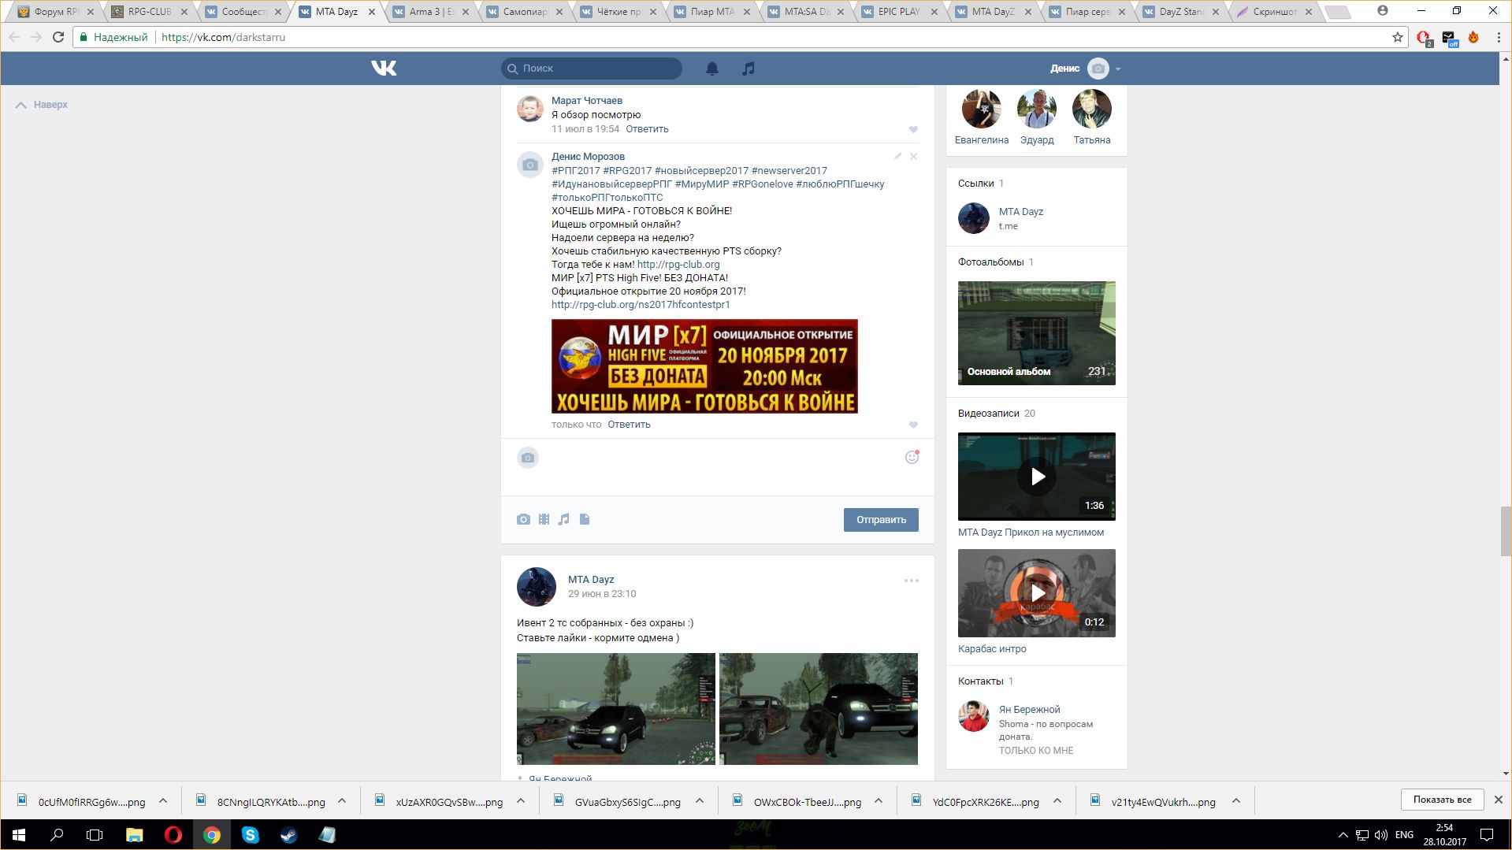Expand the Денис profile menu
The image size is (1512, 850).
[1117, 69]
